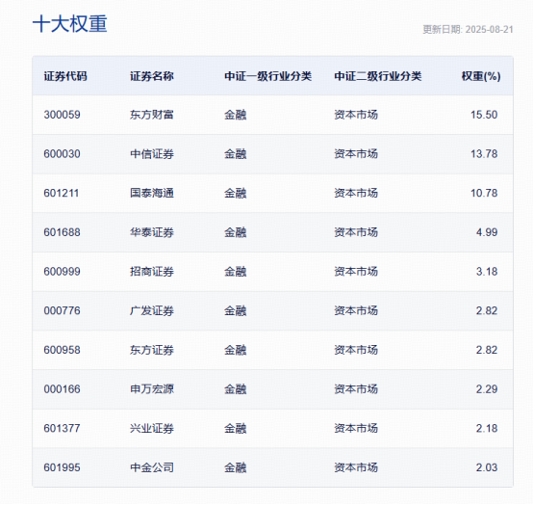Select the 东方财富 stock name
The image size is (533, 505).
tap(152, 115)
